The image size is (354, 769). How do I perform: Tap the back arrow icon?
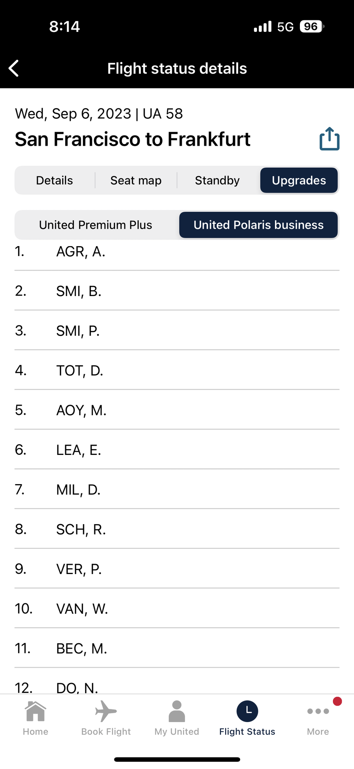coord(14,68)
